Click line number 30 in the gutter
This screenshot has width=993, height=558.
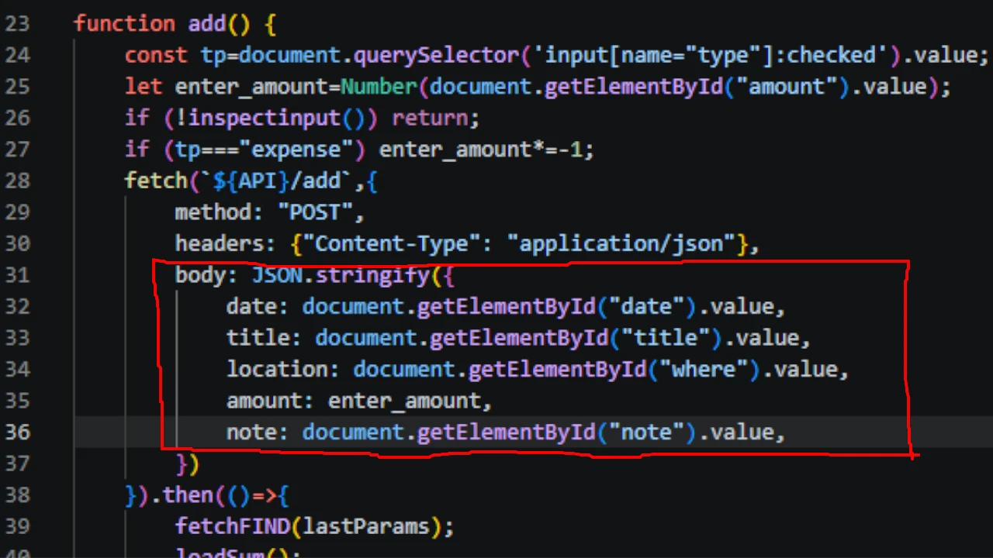click(x=16, y=243)
